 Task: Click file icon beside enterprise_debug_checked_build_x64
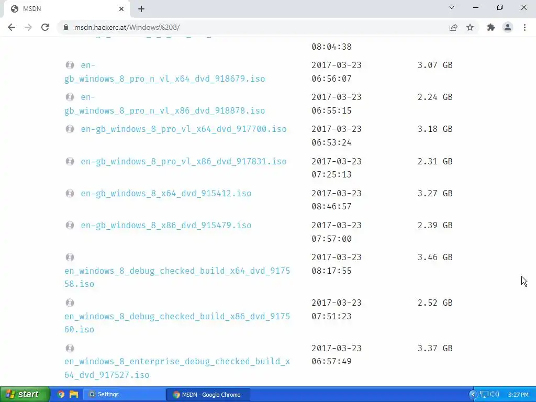pyautogui.click(x=70, y=348)
